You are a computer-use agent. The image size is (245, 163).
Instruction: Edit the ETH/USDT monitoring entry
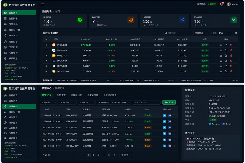tap(226, 50)
